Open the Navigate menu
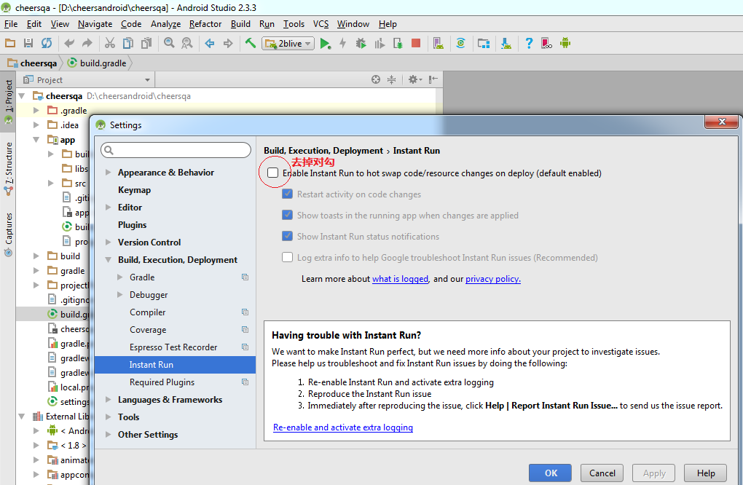 pyautogui.click(x=95, y=24)
